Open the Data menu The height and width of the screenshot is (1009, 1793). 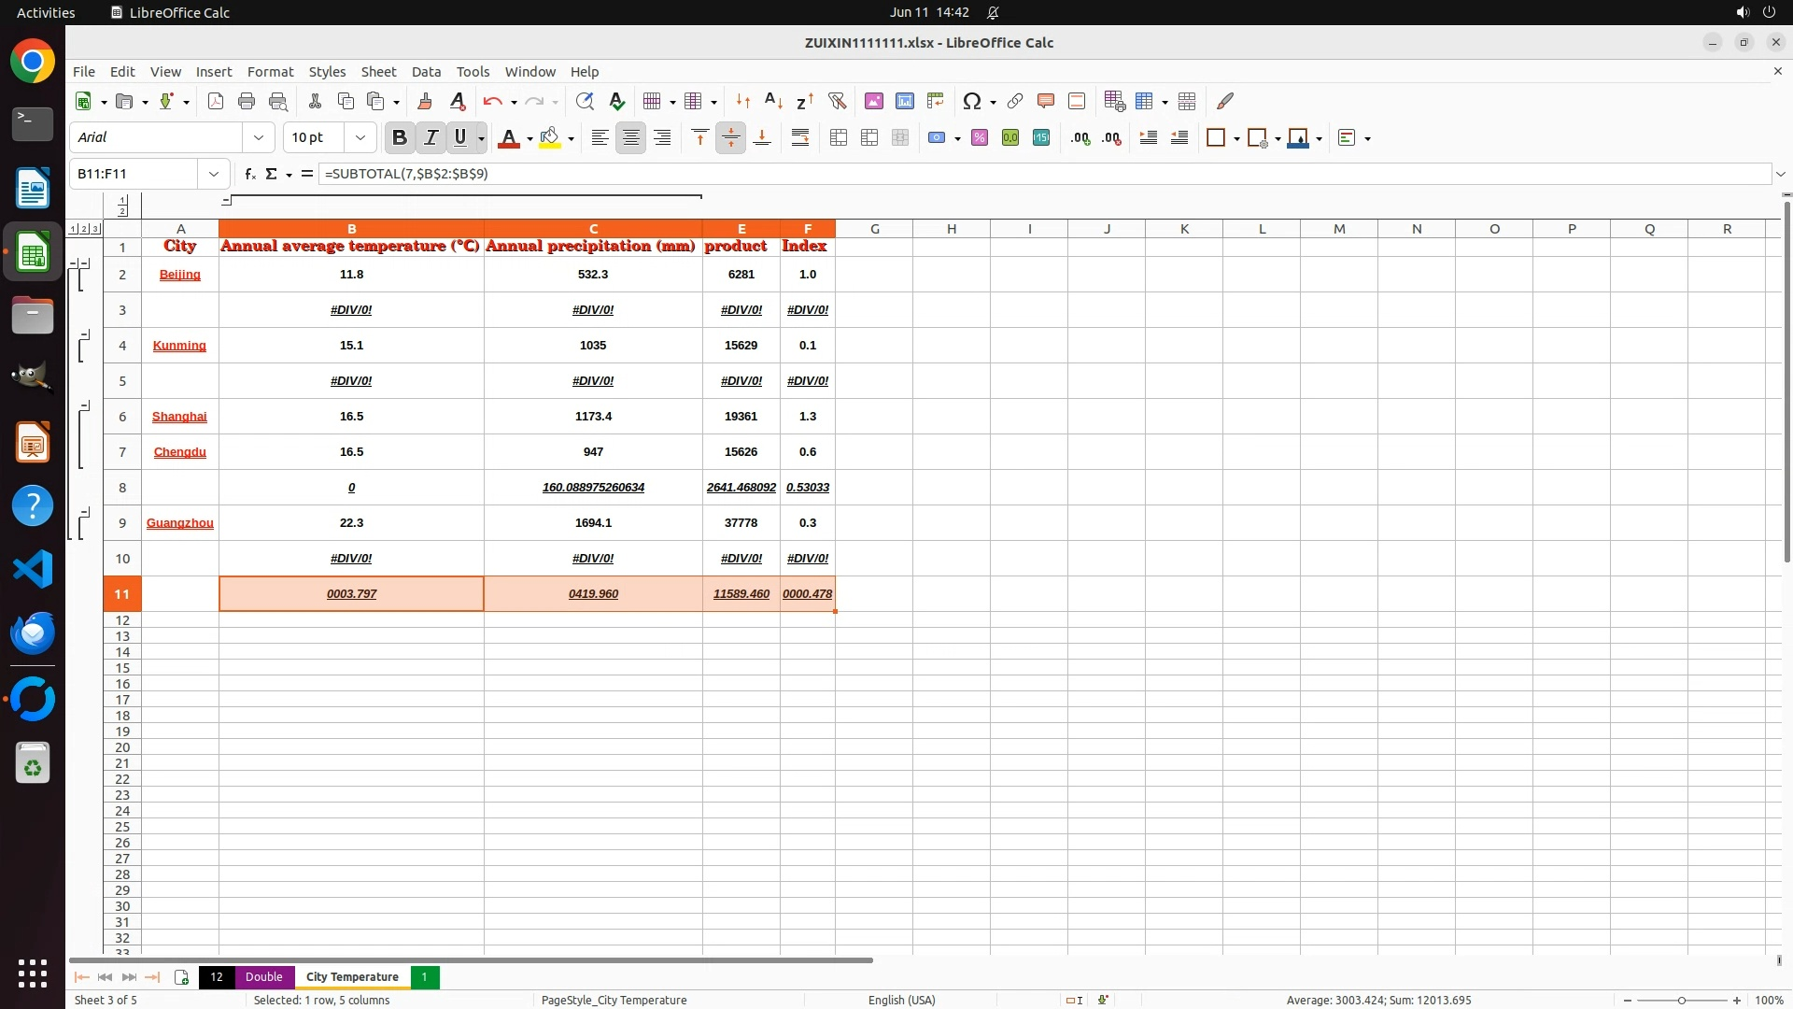(x=426, y=72)
